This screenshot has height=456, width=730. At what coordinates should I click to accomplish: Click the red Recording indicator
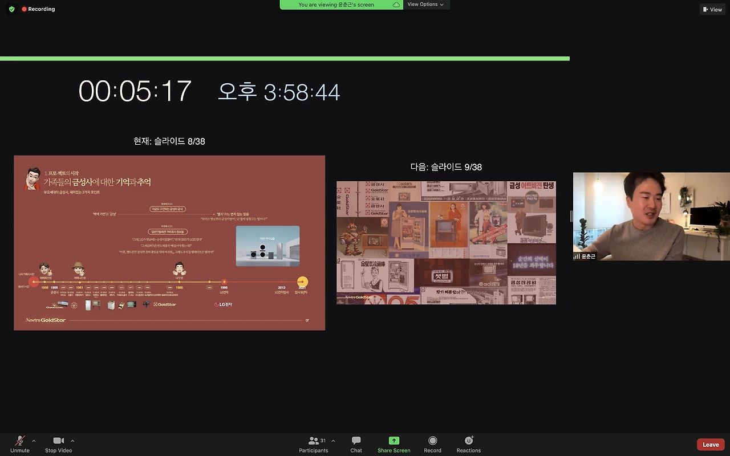coord(38,9)
